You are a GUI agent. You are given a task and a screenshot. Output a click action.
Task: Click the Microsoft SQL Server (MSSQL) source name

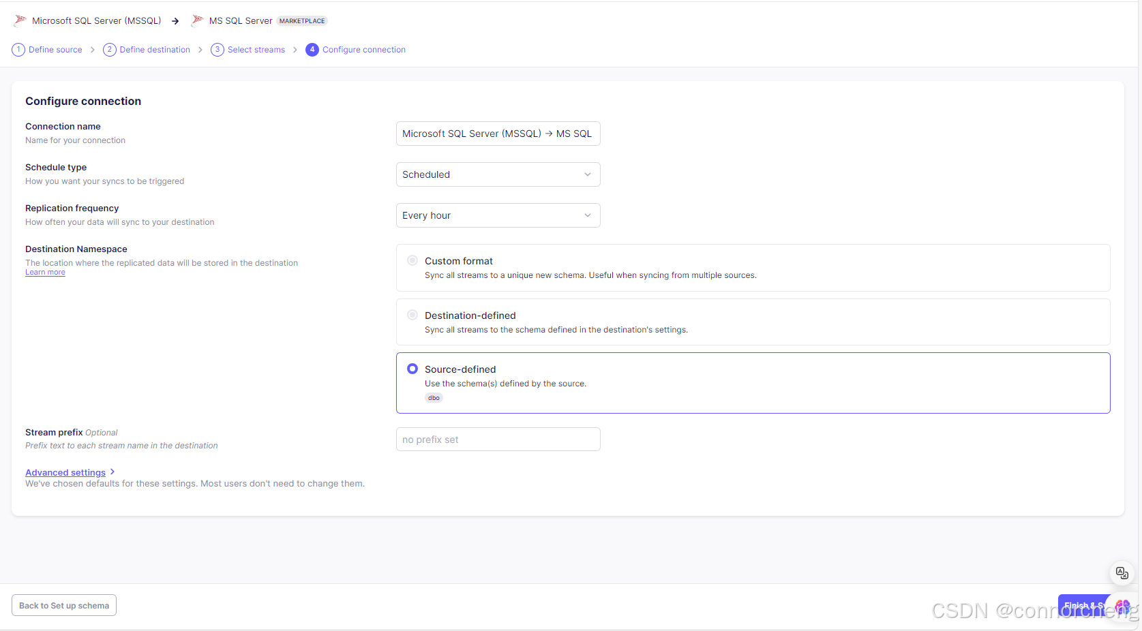coord(97,20)
